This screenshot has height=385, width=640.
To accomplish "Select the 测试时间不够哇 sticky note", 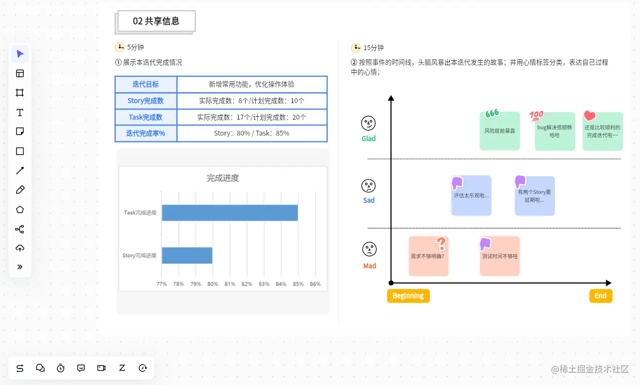I will (x=500, y=256).
